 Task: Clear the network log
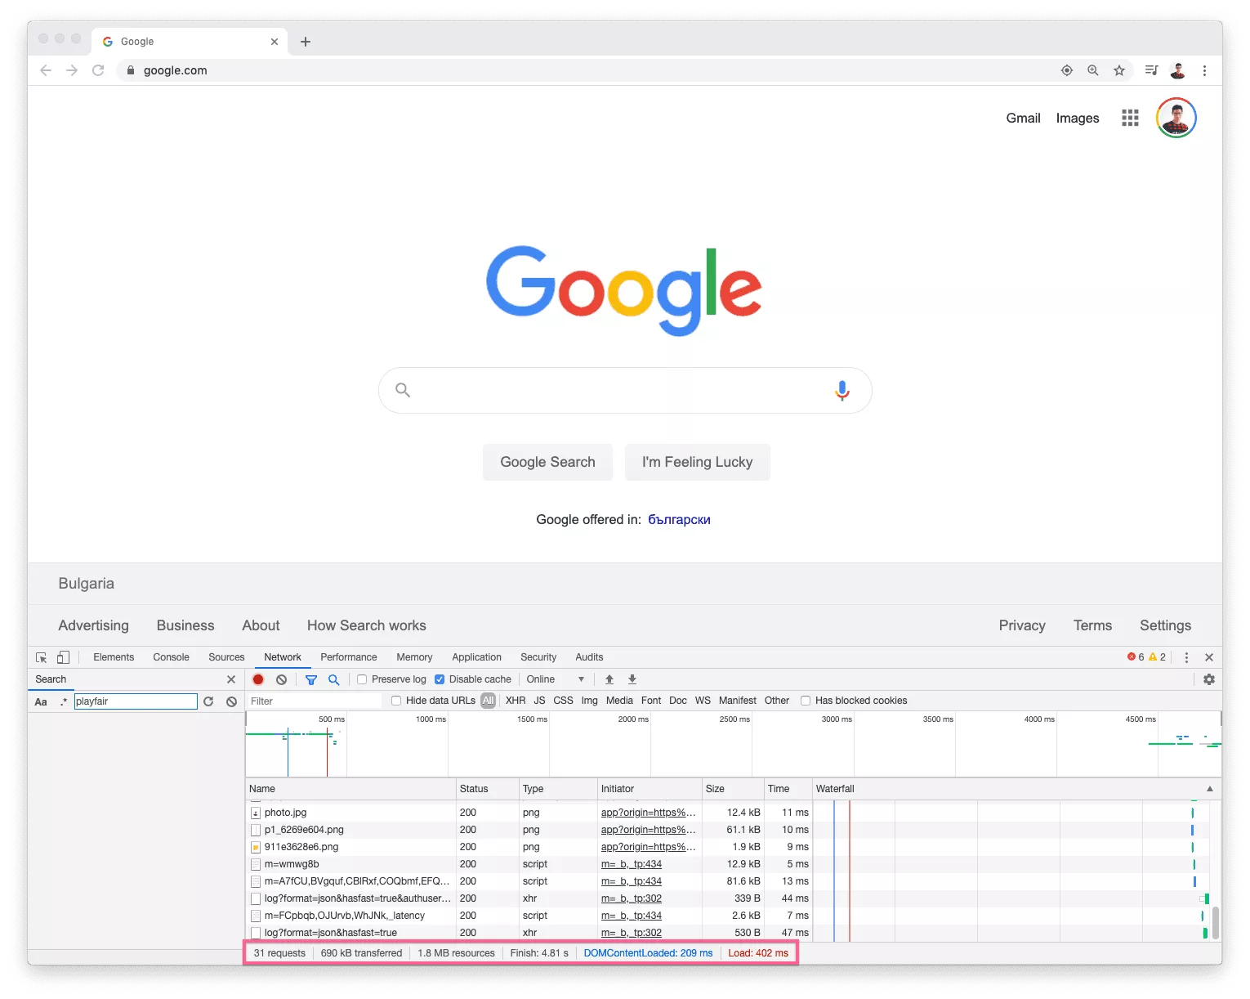282,679
